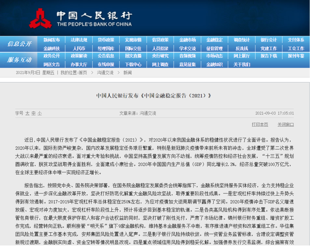Set font size to 大
Image resolution: width=310 pixels, height=246 pixels.
pos(27,113)
